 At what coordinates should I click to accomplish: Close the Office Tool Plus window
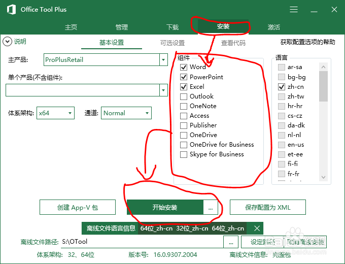(x=334, y=10)
